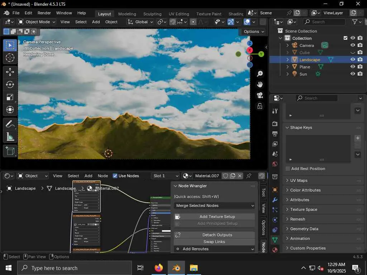Click the zoom magnifier viewport icon

260,74
